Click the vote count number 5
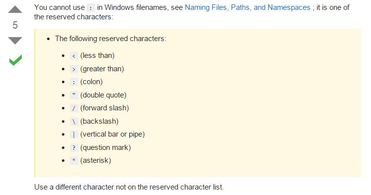This screenshot has height=195, width=371. [x=15, y=25]
